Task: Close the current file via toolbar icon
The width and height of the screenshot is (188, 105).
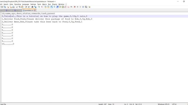Action: pyautogui.click(x=8, y=7)
